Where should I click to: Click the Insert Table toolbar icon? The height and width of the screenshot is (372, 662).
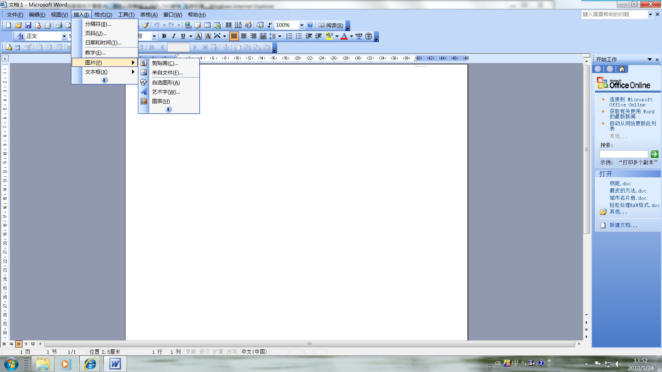pyautogui.click(x=208, y=25)
